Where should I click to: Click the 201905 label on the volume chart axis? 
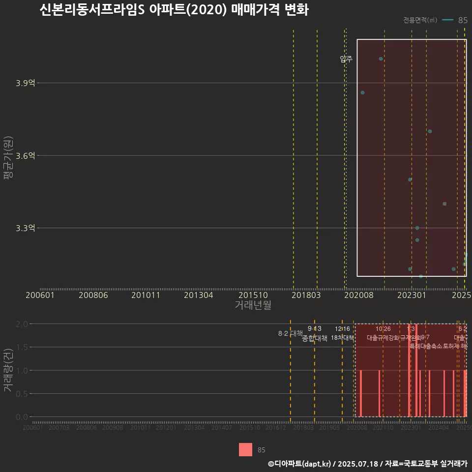pos(329,427)
